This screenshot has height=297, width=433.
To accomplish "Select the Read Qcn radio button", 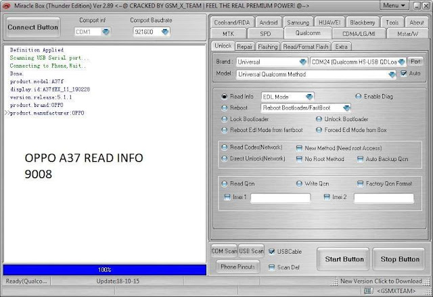I will pyautogui.click(x=224, y=183).
